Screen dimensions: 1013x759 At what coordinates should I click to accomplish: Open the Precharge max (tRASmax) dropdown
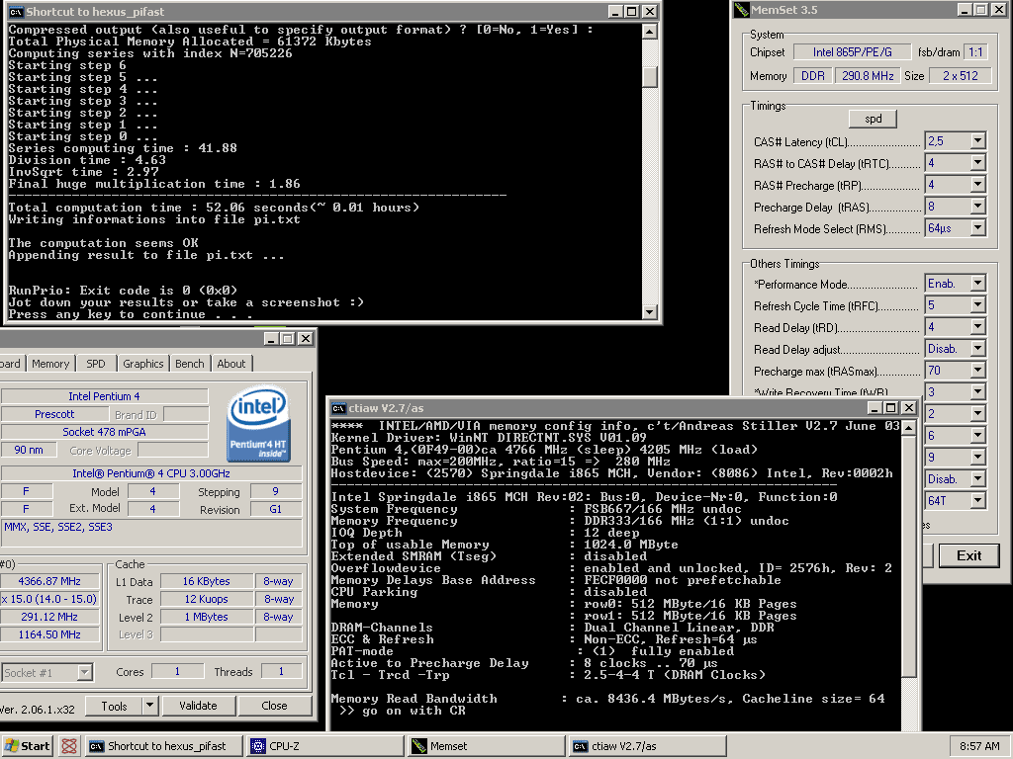978,371
